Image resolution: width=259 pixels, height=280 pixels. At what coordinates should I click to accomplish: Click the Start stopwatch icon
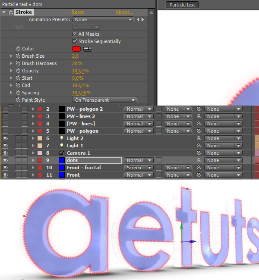18,78
